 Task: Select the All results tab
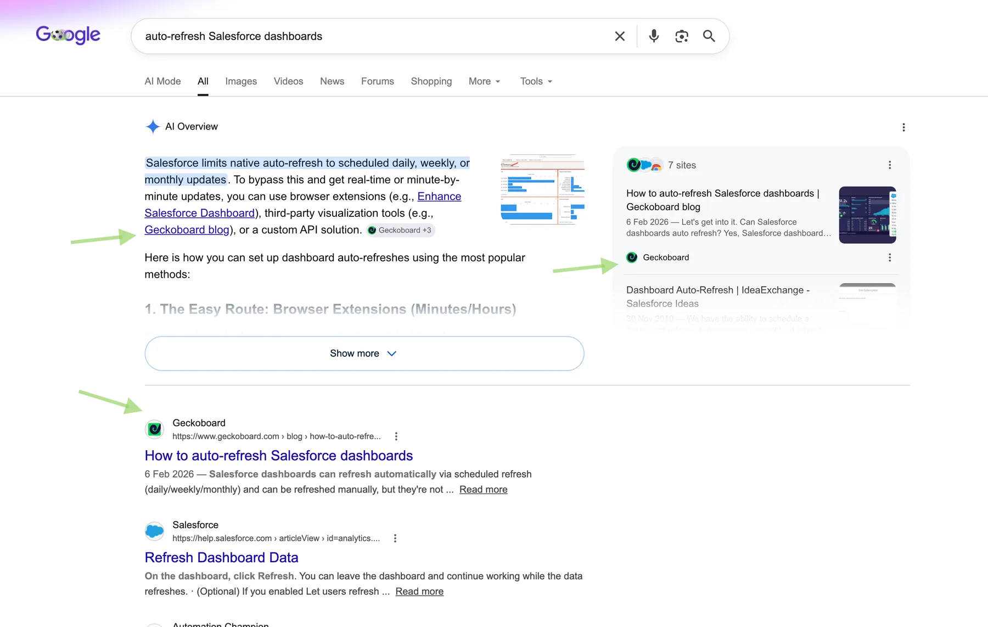coord(203,81)
